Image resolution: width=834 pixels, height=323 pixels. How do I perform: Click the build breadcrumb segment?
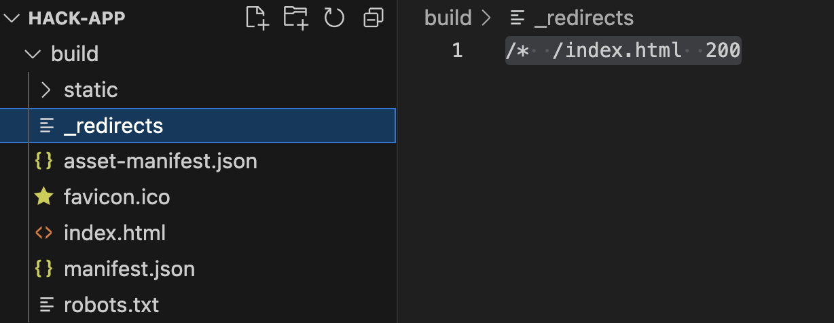(x=448, y=18)
